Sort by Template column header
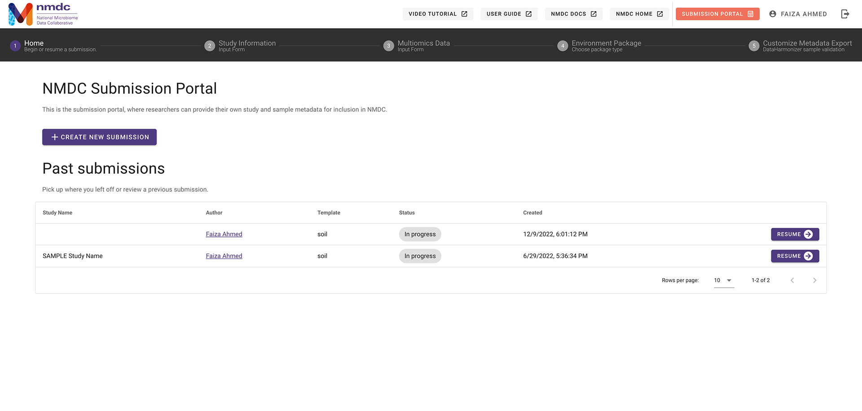This screenshot has height=411, width=862. click(329, 213)
